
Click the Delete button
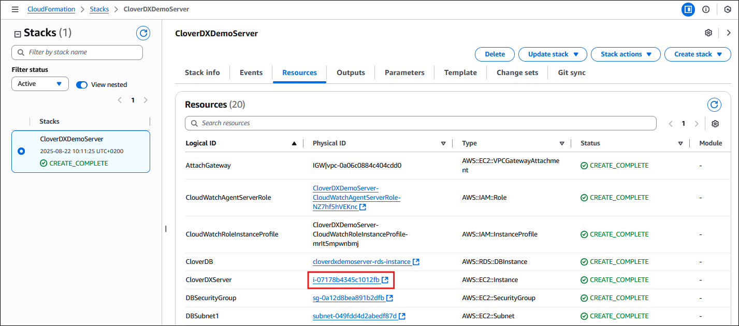(495, 54)
